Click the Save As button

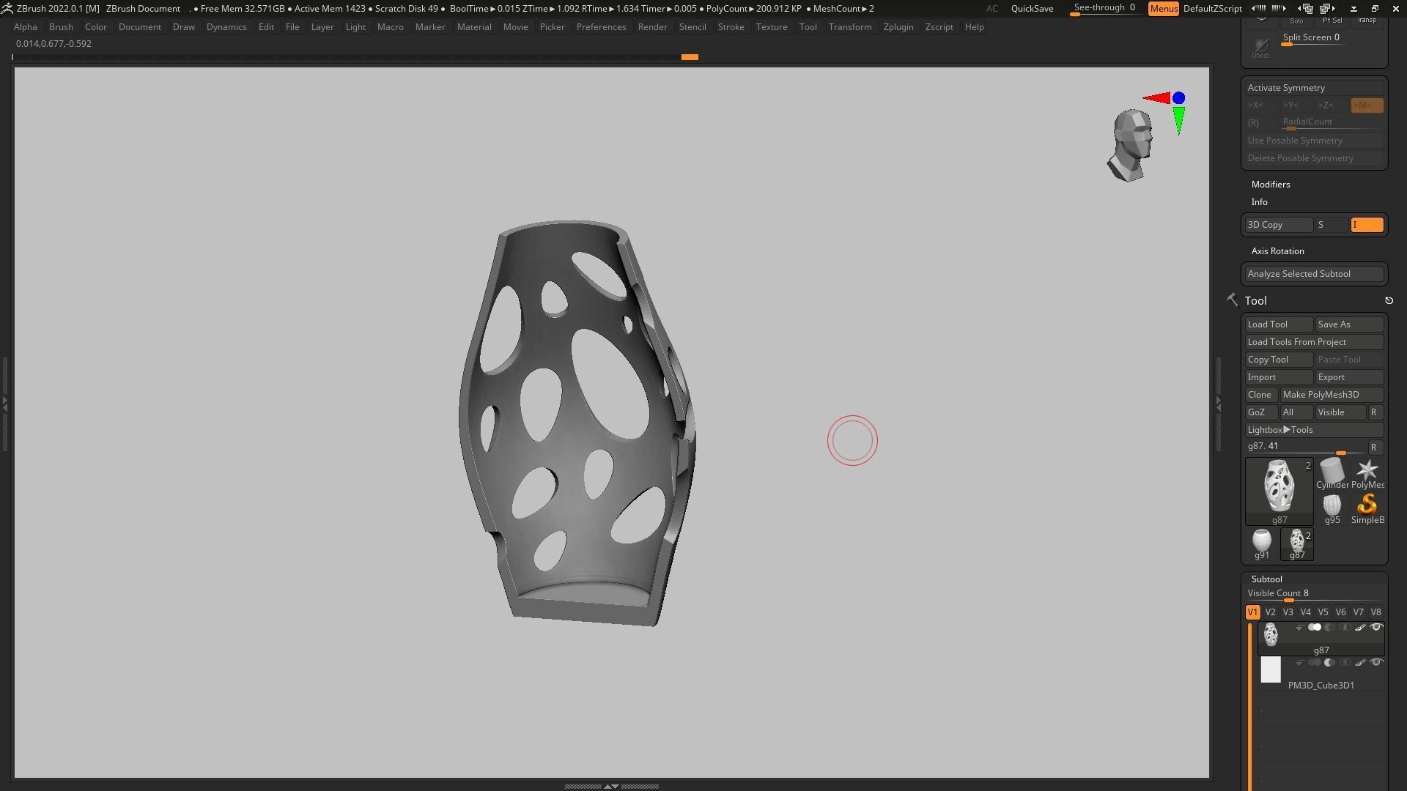tap(1349, 324)
